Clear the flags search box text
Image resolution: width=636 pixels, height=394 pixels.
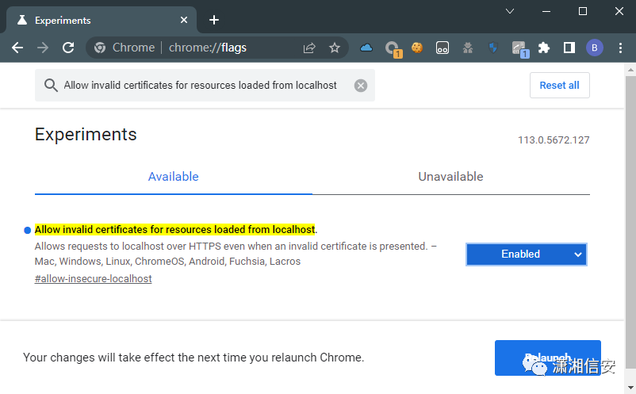361,86
